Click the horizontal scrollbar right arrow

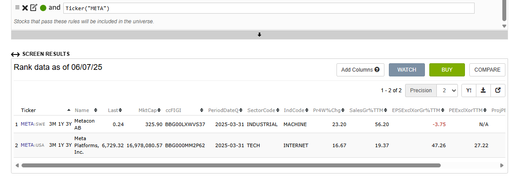tap(501, 165)
